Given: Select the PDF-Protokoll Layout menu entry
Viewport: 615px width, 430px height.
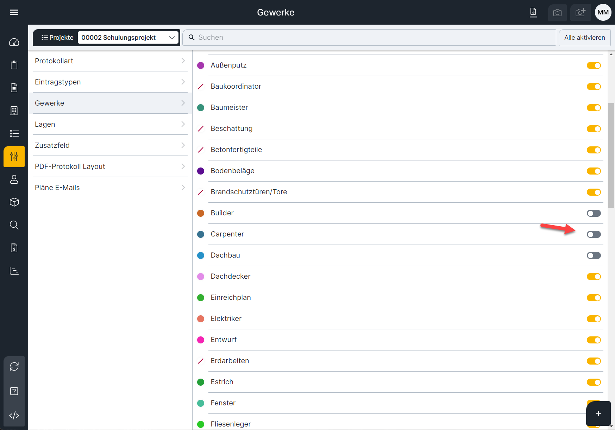Looking at the screenshot, I should click(x=110, y=166).
